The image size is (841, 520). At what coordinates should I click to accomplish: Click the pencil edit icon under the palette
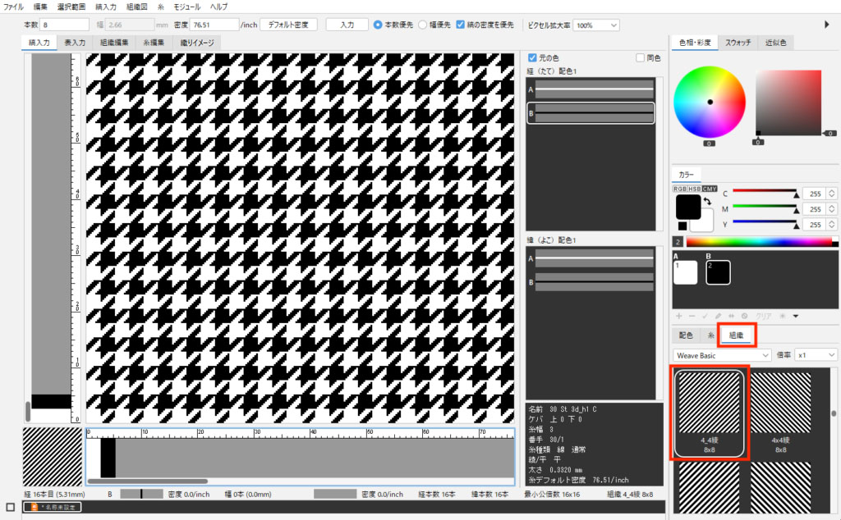(718, 316)
